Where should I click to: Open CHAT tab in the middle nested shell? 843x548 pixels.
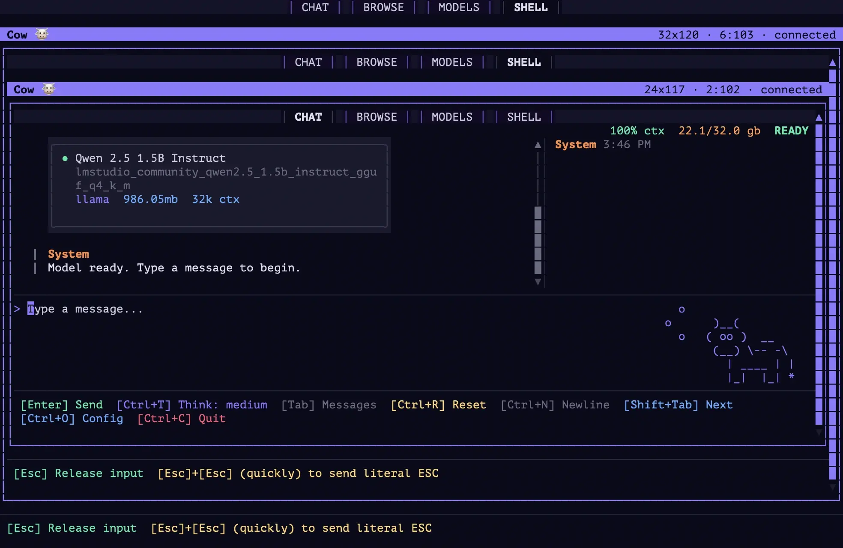pyautogui.click(x=308, y=62)
